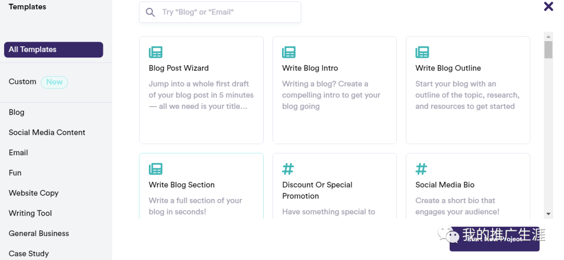Click the scrollbar up arrow

click(x=548, y=36)
